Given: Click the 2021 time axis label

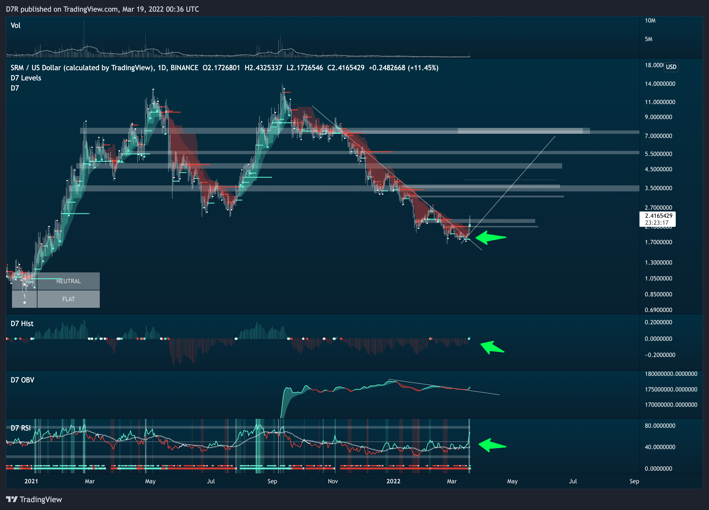Looking at the screenshot, I should pyautogui.click(x=31, y=481).
